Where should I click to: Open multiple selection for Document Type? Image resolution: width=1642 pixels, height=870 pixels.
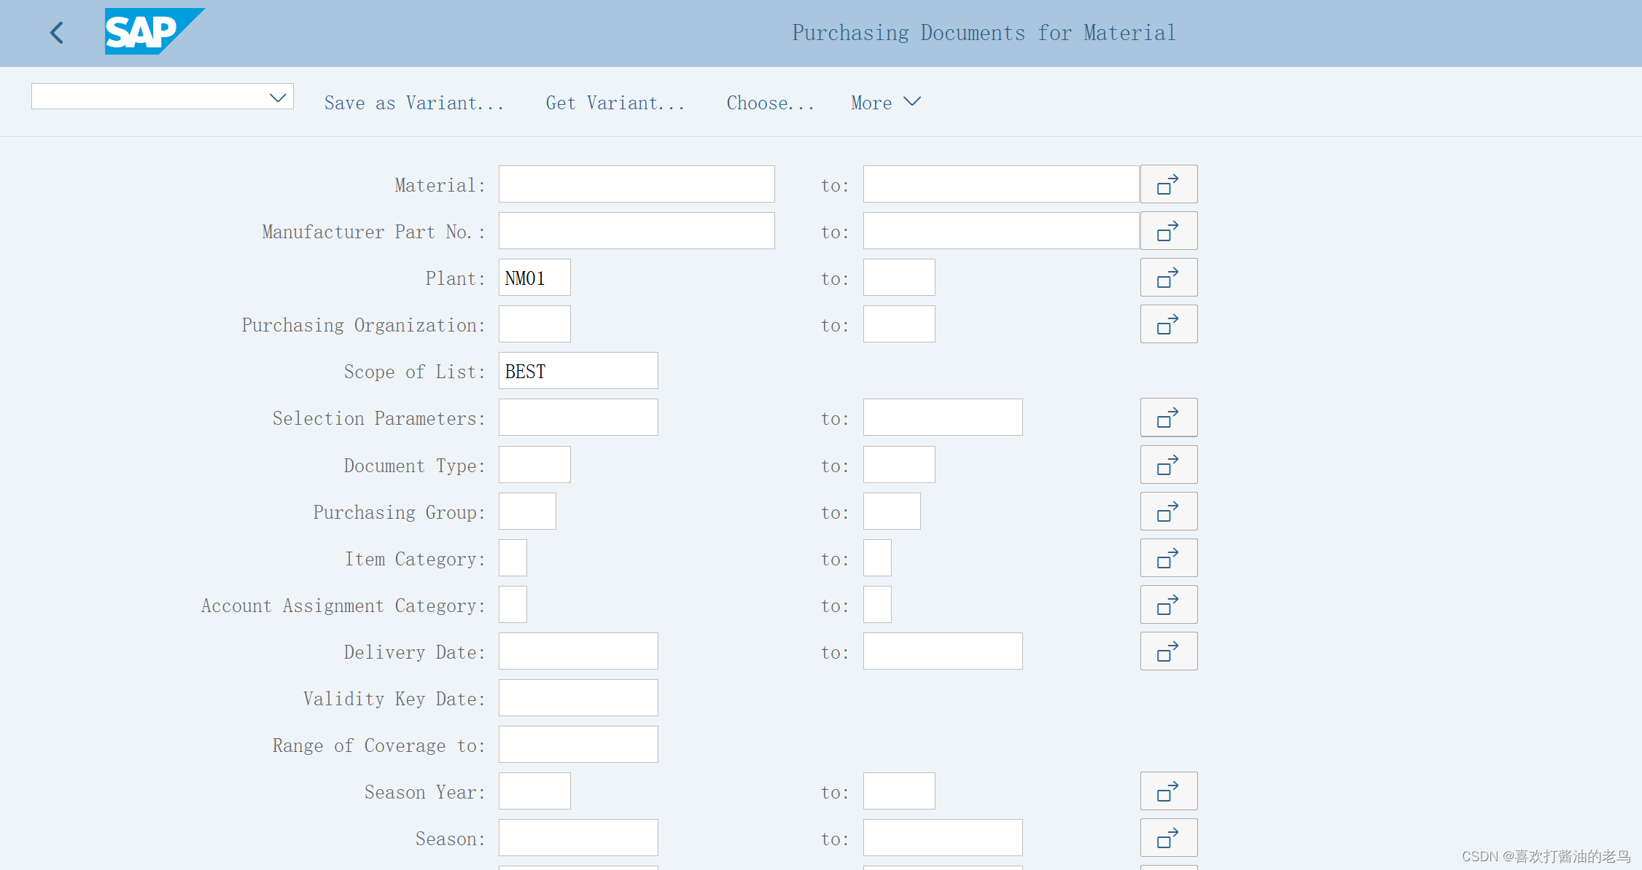click(x=1168, y=464)
